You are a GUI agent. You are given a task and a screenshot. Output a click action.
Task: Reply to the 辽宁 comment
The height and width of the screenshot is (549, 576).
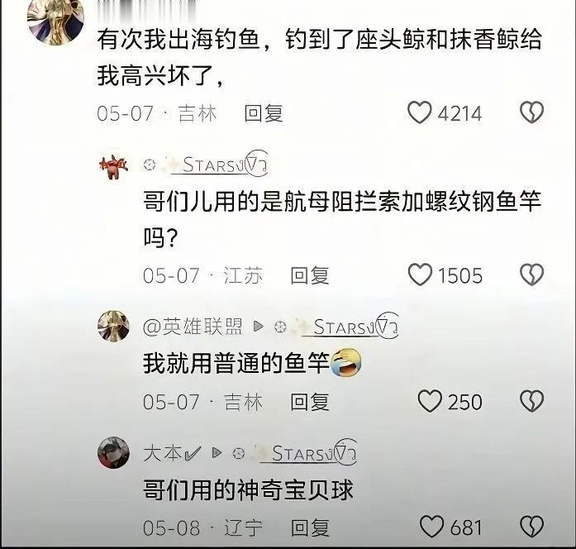(310, 528)
